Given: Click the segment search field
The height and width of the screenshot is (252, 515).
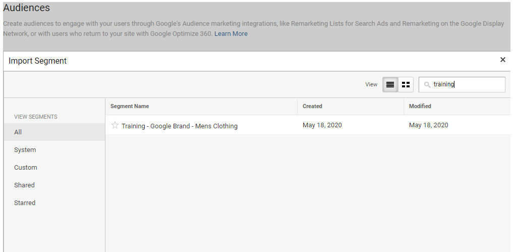Looking at the screenshot, I should (462, 84).
